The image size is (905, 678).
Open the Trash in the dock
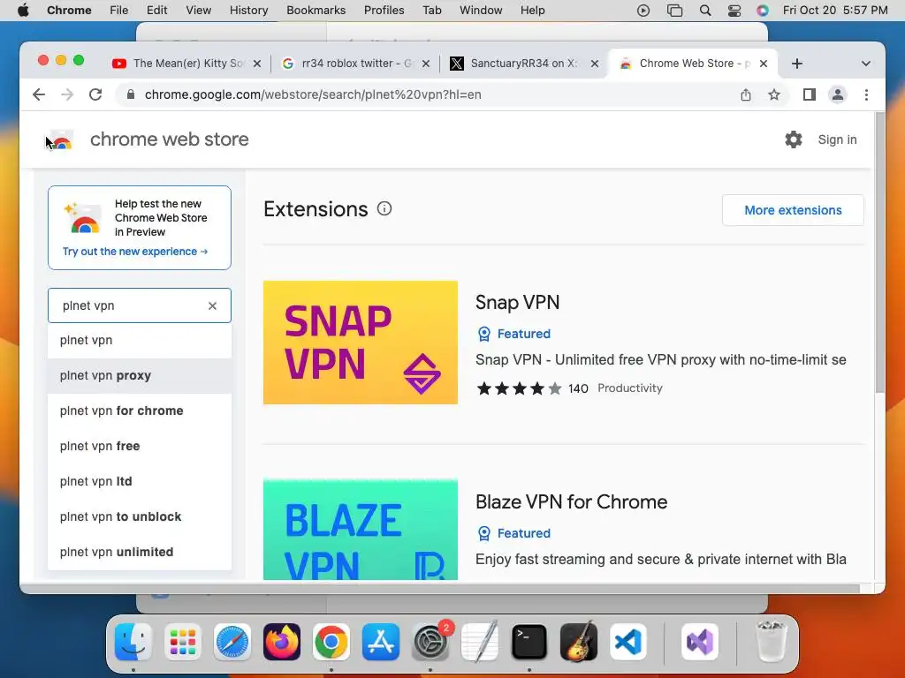point(772,642)
